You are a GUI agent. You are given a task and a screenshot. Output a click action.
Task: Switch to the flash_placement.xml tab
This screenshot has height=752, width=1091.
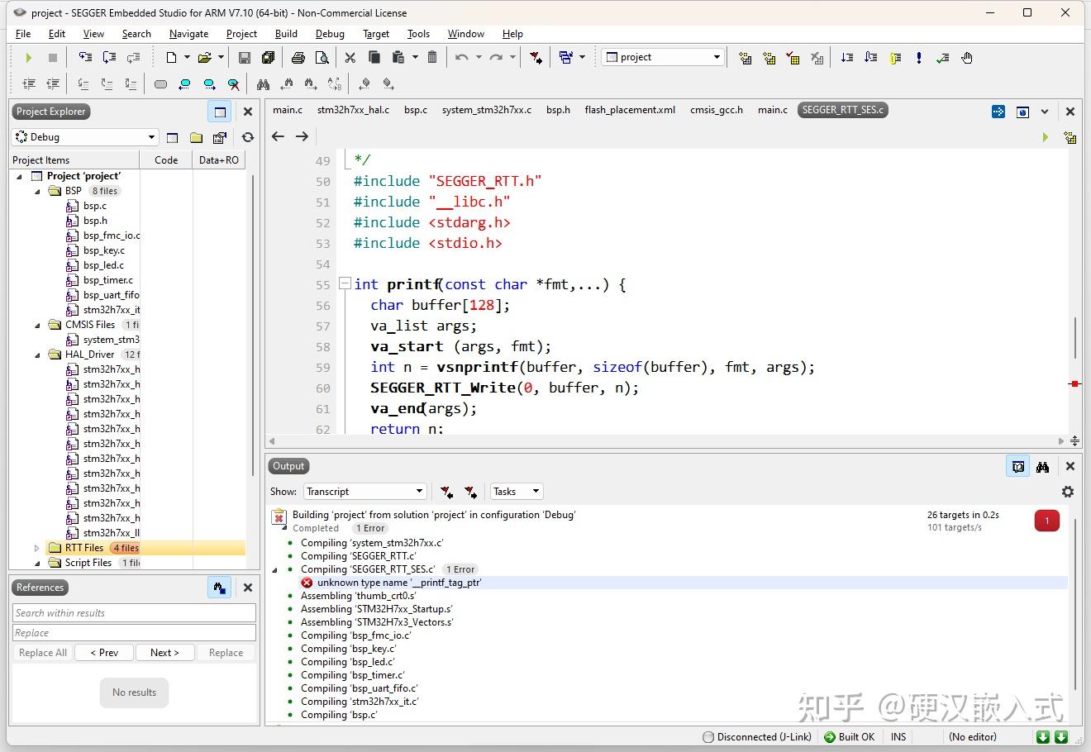click(x=629, y=110)
